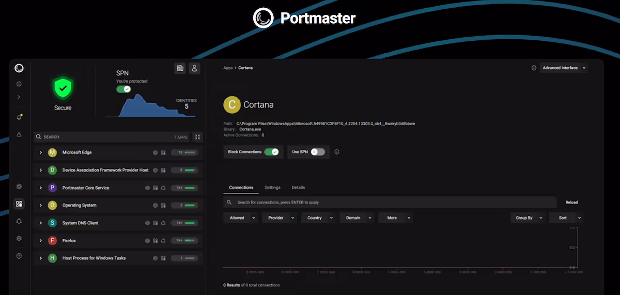This screenshot has height=295, width=620.
Task: Click the SPN shield icon in Firefox row
Action: click(163, 241)
